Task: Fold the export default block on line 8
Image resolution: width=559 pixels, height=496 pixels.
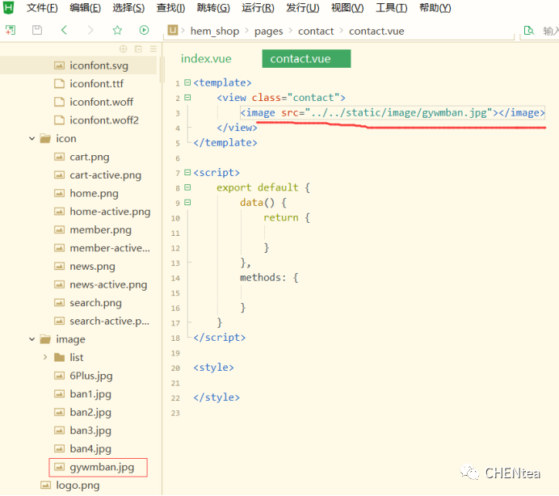Action: (x=187, y=187)
